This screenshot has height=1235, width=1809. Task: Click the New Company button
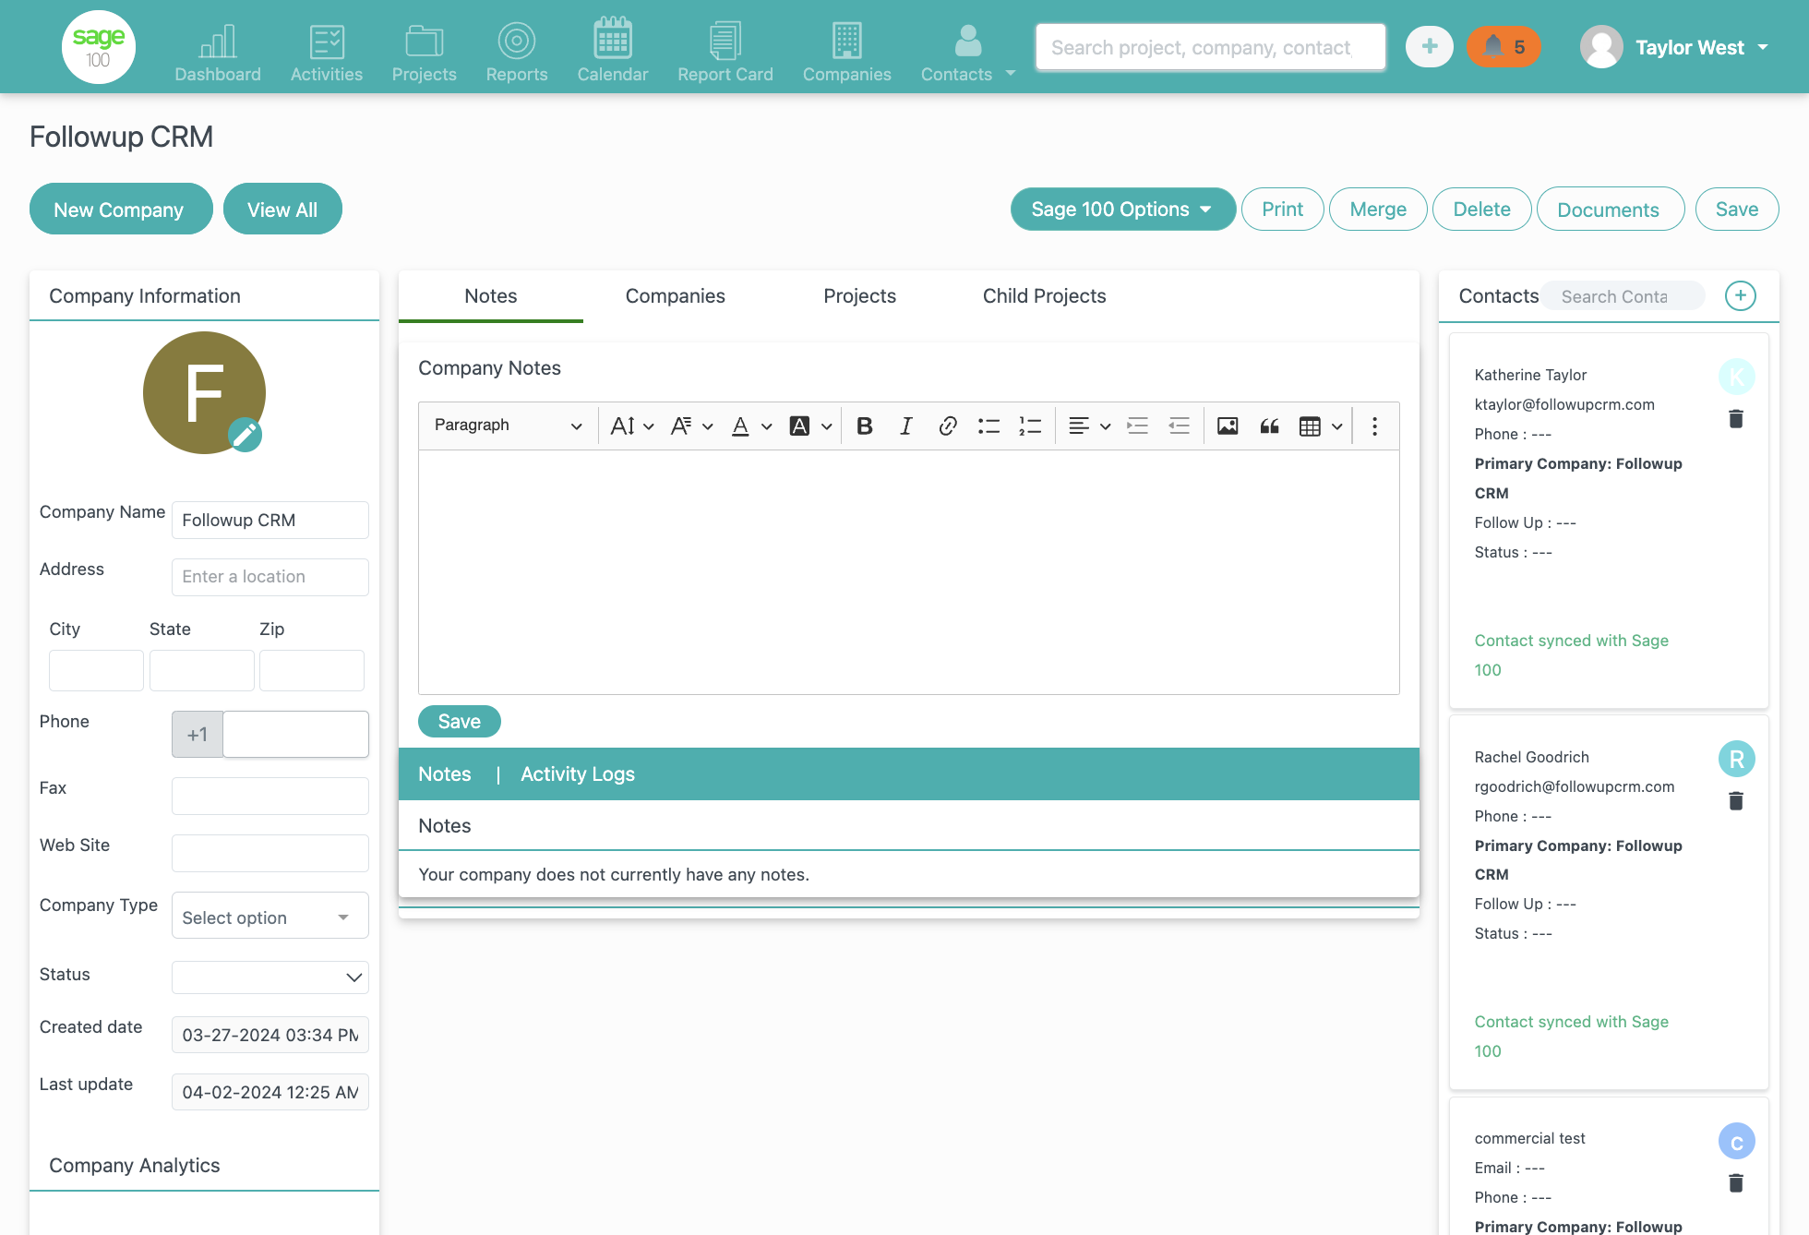[x=121, y=210]
